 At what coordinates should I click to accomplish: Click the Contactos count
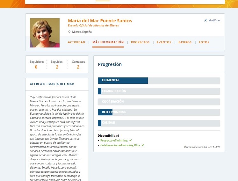click(78, 67)
